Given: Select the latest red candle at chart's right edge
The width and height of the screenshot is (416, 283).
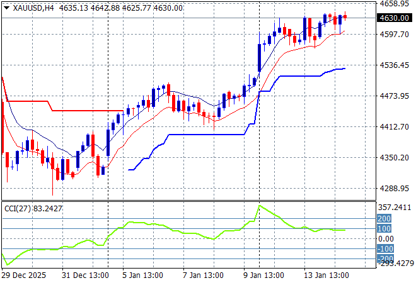Looking at the screenshot, I should [x=345, y=16].
